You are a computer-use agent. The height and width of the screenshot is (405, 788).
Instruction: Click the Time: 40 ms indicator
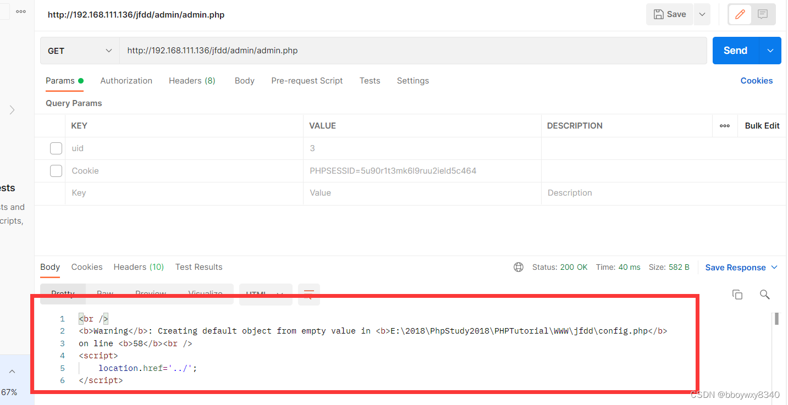pos(618,267)
